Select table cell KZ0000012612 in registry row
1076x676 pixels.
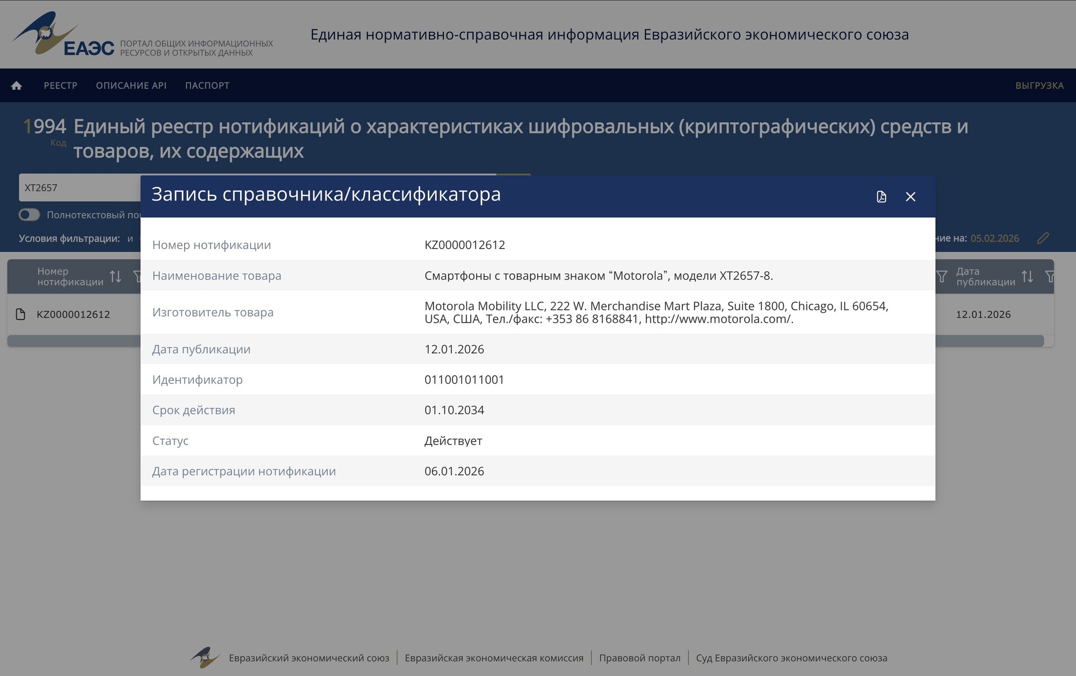click(73, 314)
